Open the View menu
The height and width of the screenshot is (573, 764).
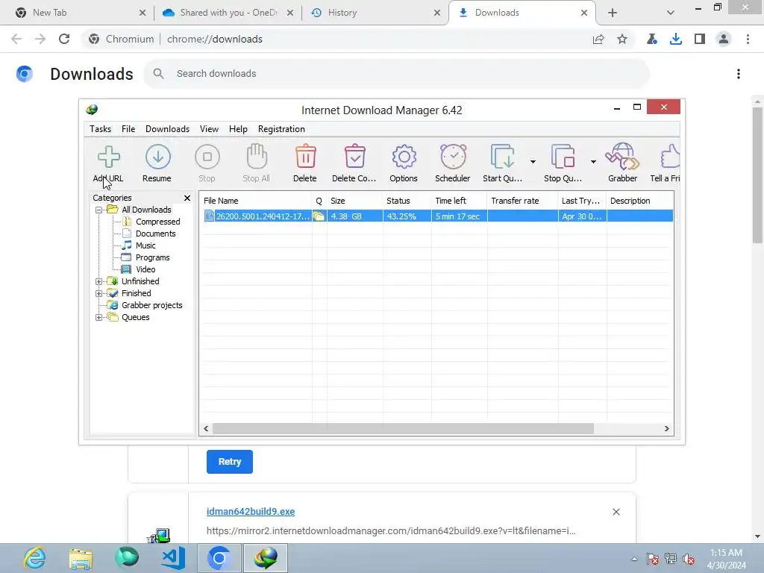pos(209,129)
